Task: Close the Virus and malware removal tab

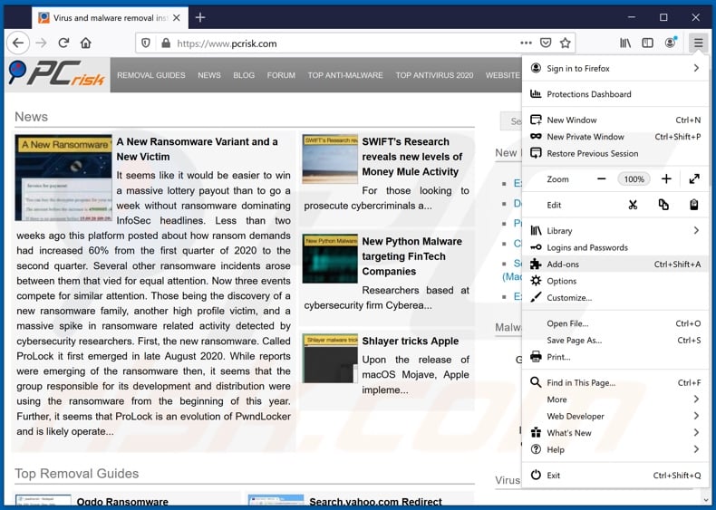Action: pyautogui.click(x=177, y=18)
